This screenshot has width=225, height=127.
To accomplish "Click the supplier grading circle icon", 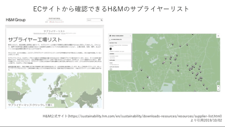I will click(x=111, y=69).
